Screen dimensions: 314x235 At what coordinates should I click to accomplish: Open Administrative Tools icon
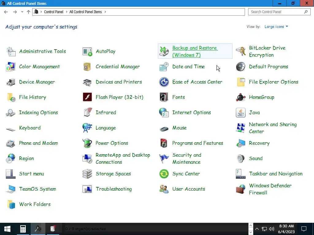click(x=11, y=51)
